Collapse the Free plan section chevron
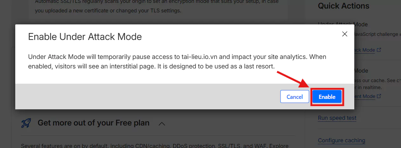This screenshot has width=401, height=148. 162,124
